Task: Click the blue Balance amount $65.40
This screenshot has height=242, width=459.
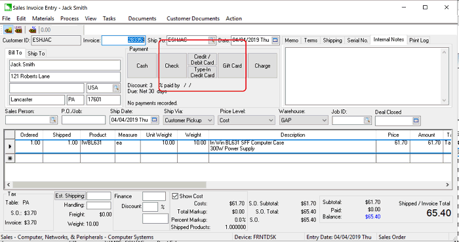Action: pos(372,217)
